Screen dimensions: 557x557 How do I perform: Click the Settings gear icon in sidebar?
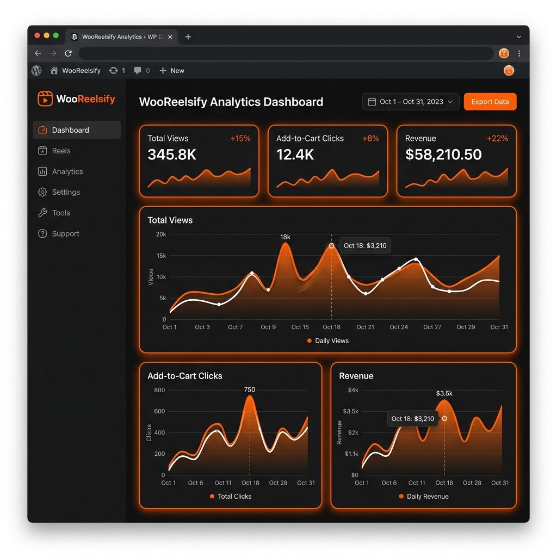[42, 192]
